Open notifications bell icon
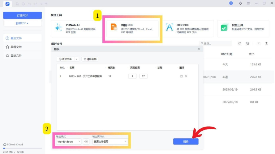This screenshot has height=154, width=275. [x=240, y=3]
